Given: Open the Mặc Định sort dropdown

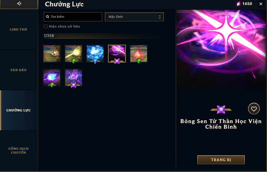Looking at the screenshot, I should tap(134, 17).
